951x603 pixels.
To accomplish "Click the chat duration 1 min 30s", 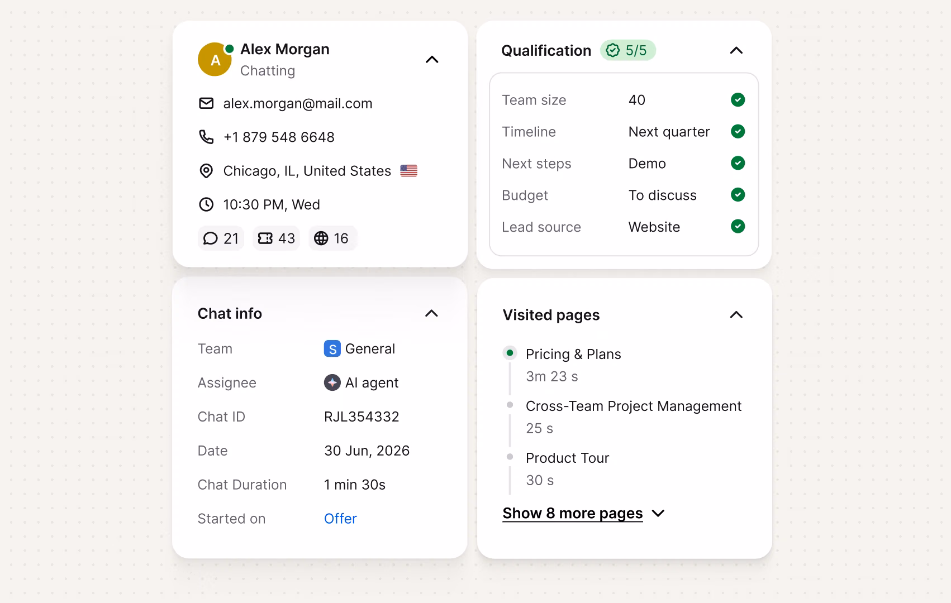I will 355,485.
